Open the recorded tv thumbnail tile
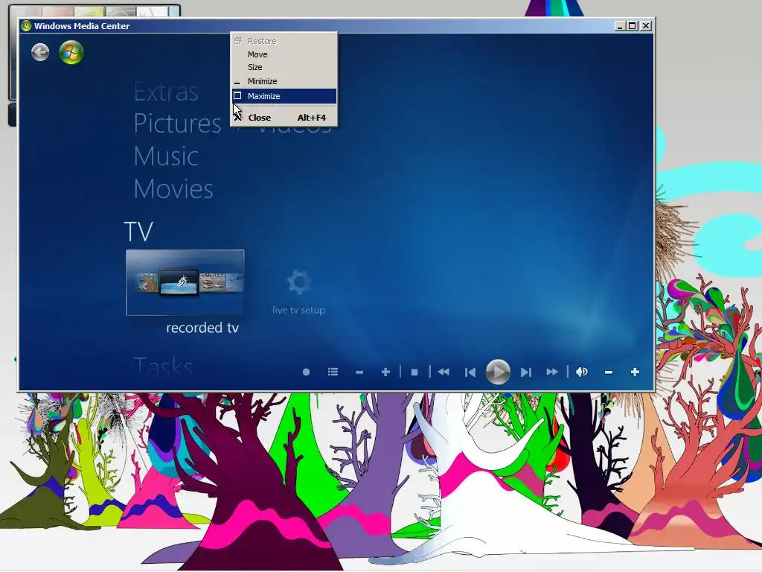The width and height of the screenshot is (762, 572). click(185, 282)
